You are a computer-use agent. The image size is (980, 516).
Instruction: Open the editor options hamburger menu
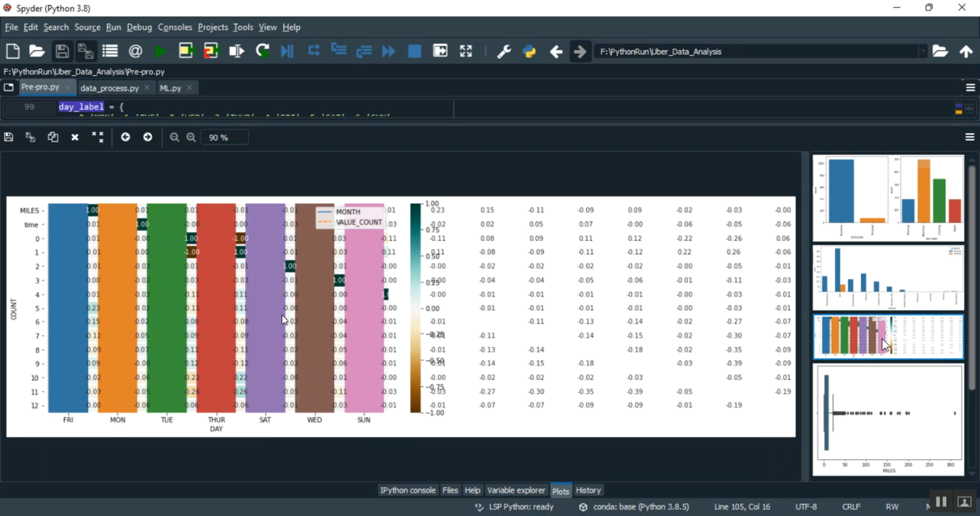point(970,87)
